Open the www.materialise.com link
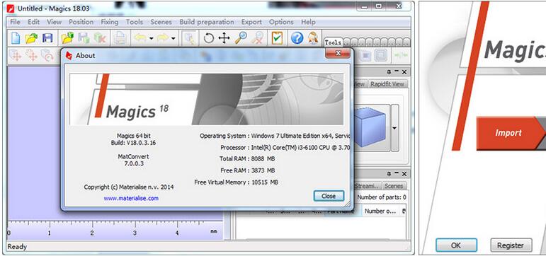Image resolution: width=546 pixels, height=256 pixels. 131,198
